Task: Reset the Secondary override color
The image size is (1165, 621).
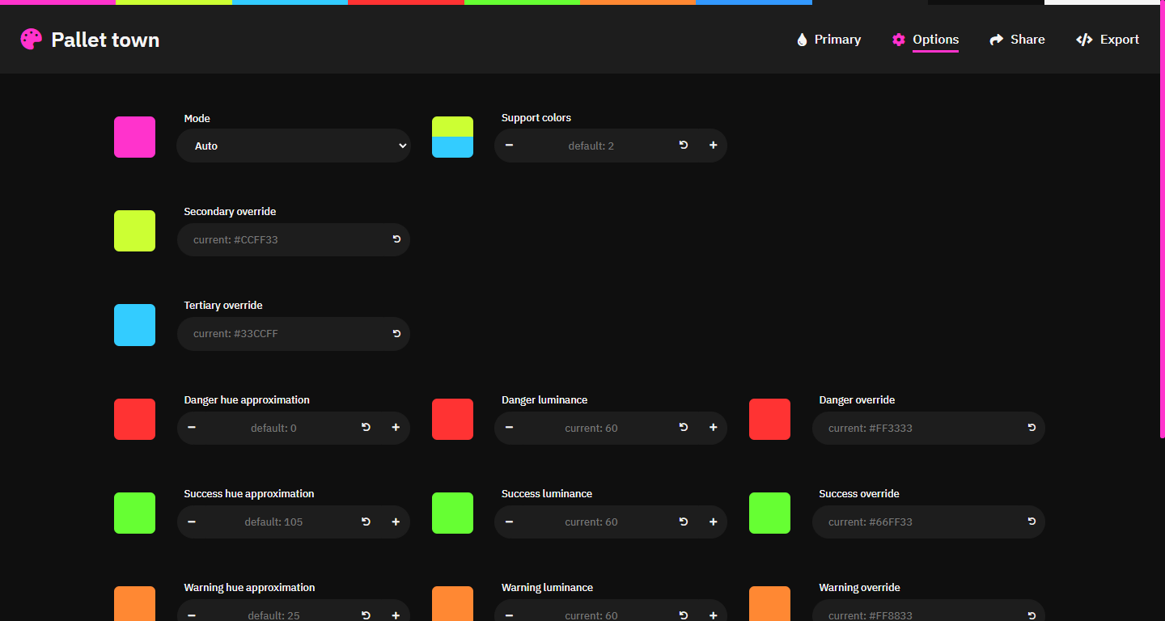Action: pyautogui.click(x=396, y=239)
